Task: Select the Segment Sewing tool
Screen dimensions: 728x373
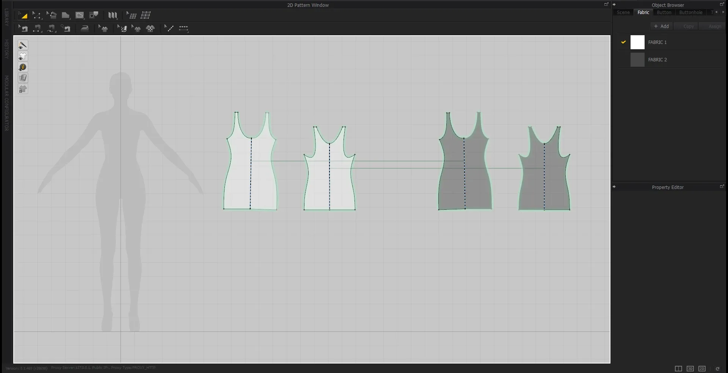Action: pos(37,28)
